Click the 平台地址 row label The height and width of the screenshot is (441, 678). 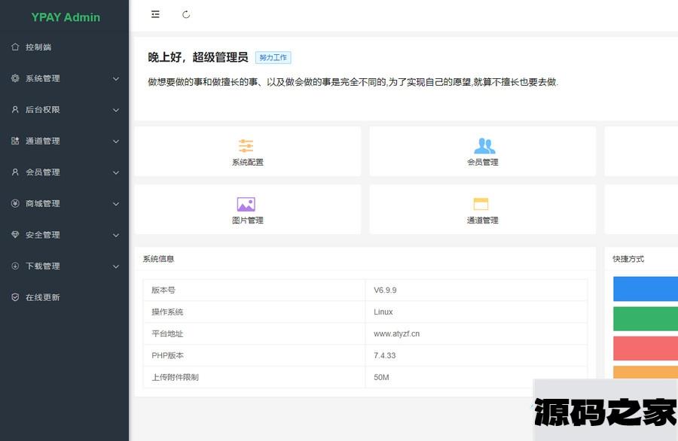coord(167,334)
